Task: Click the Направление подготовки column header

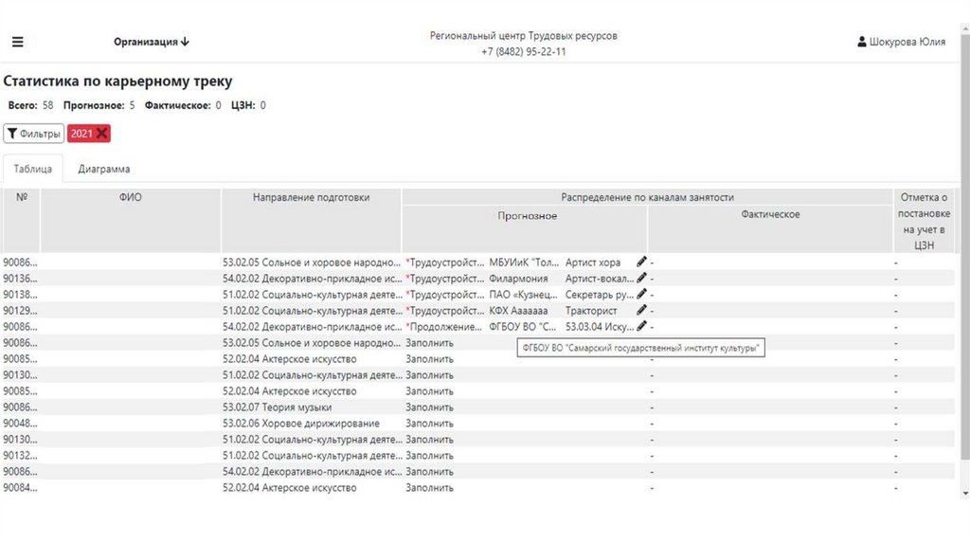Action: 311,197
